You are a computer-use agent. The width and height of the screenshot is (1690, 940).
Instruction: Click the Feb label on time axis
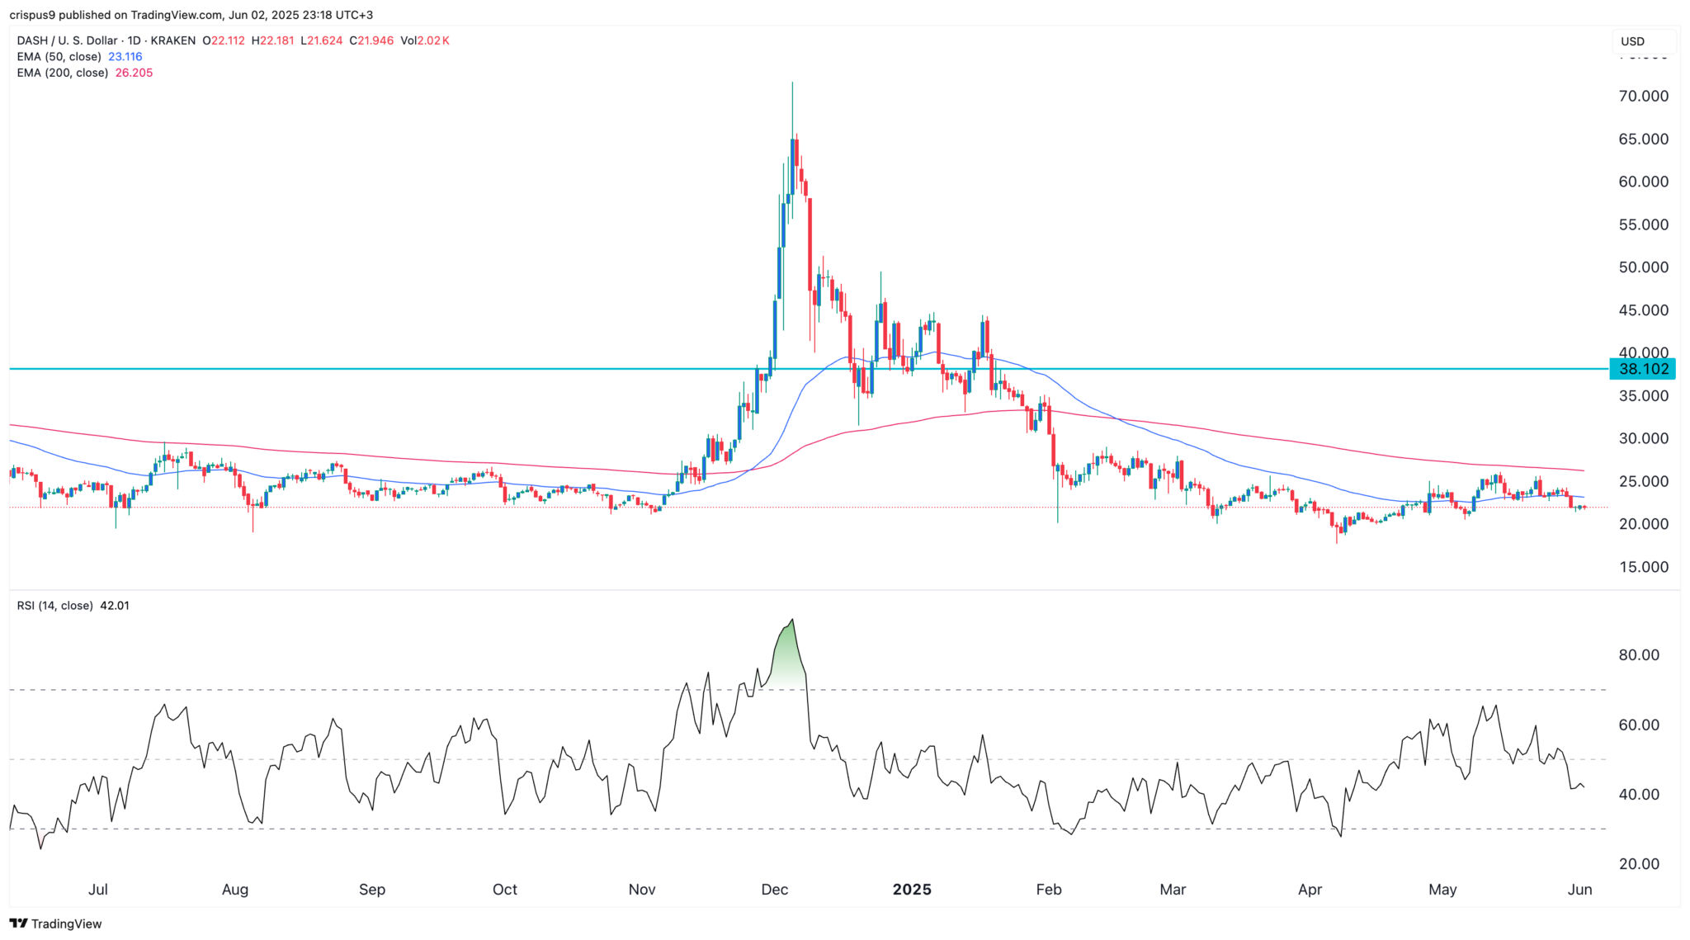(1048, 890)
